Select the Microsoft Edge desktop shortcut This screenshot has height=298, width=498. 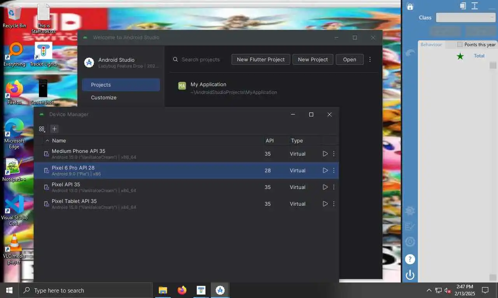coord(14,134)
